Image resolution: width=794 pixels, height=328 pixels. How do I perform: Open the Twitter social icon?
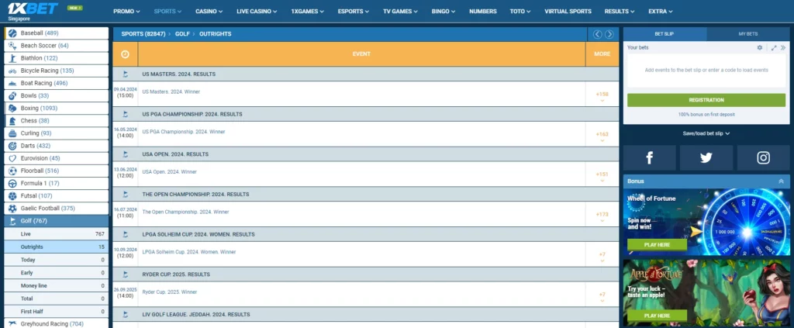tap(706, 157)
